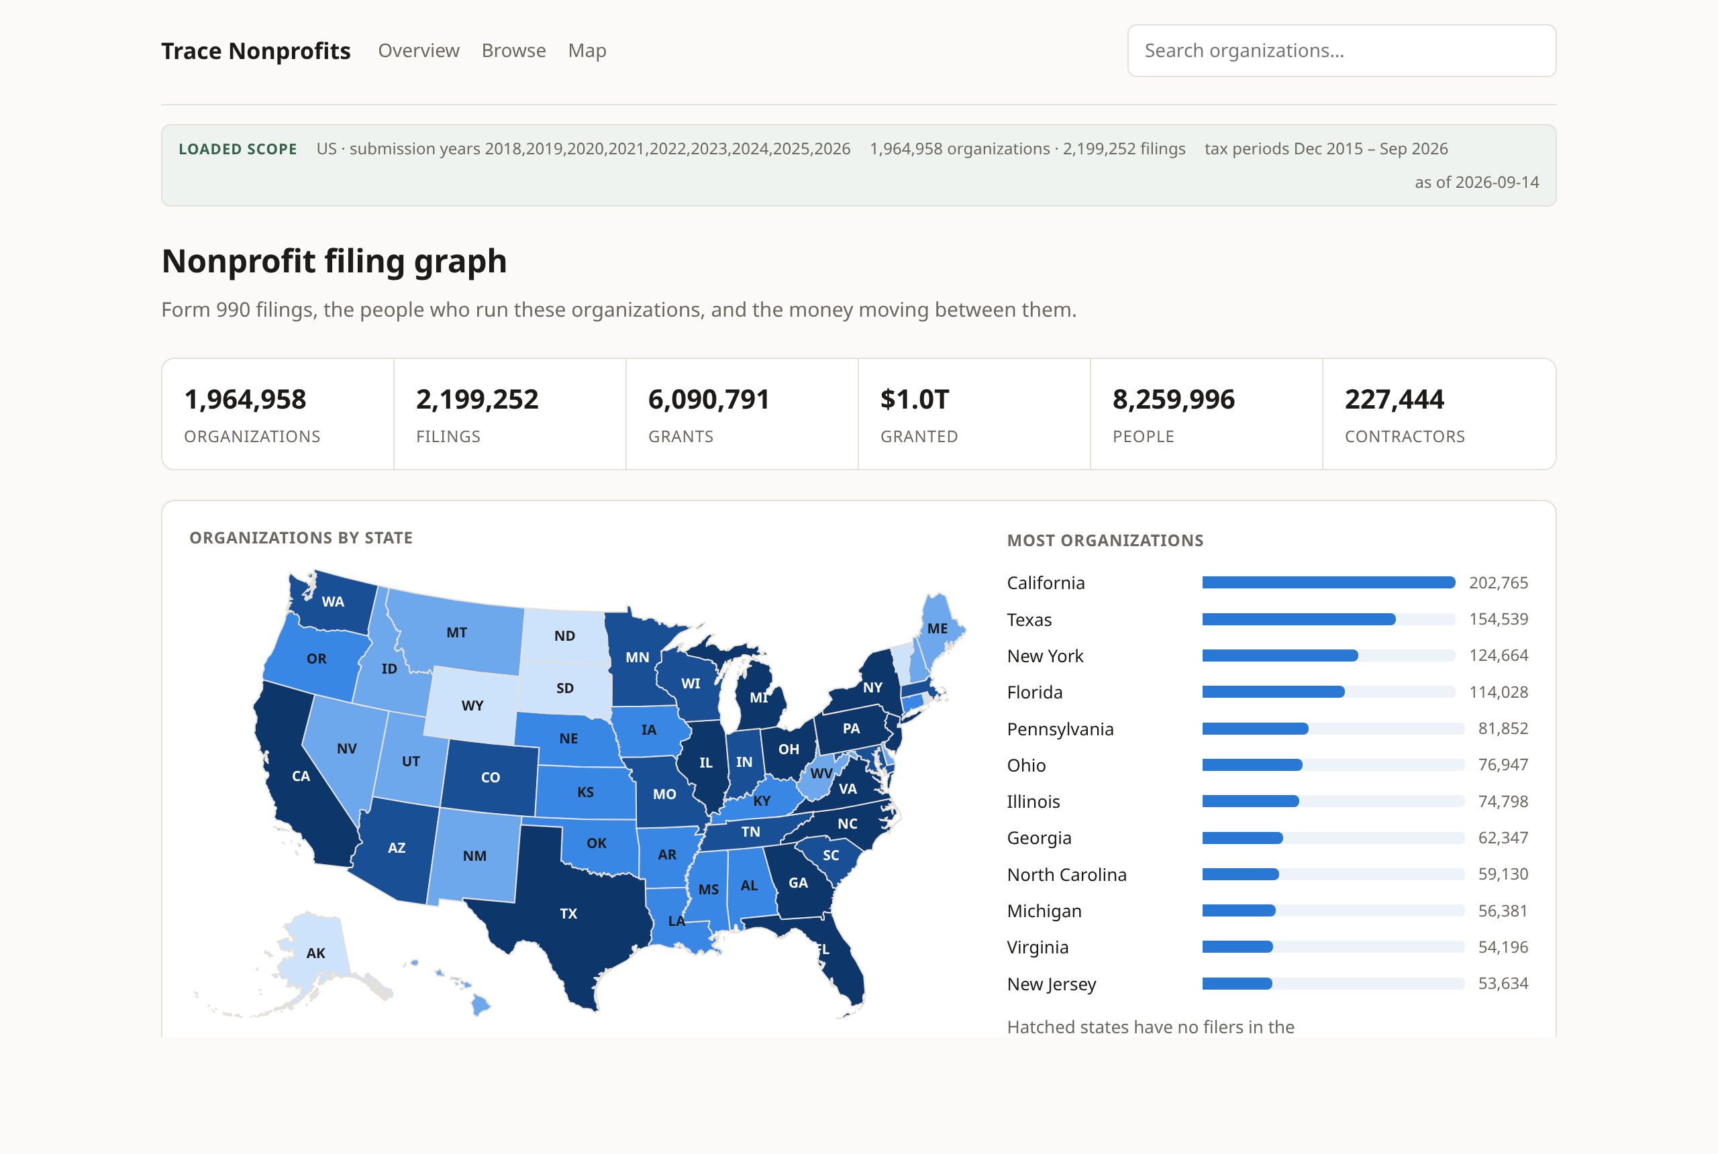
Task: Choose South Dakota (SD) on the map
Action: point(564,688)
